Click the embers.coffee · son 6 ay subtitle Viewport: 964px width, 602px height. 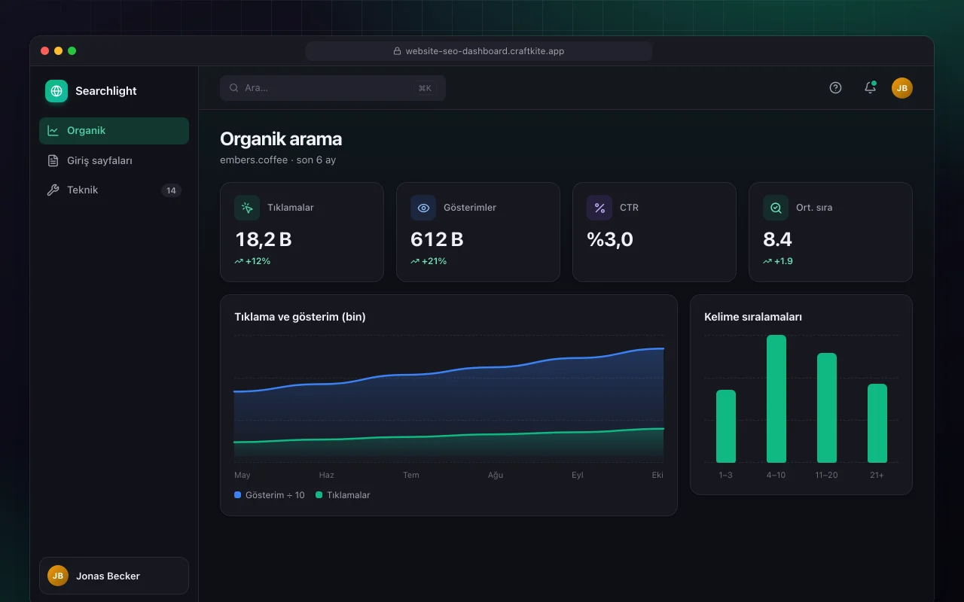click(278, 160)
